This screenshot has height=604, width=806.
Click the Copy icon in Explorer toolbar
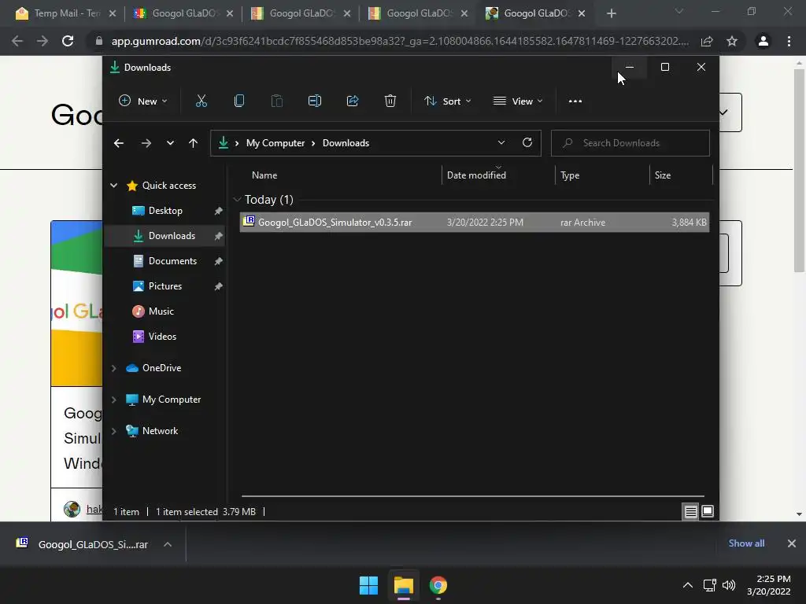tap(239, 101)
